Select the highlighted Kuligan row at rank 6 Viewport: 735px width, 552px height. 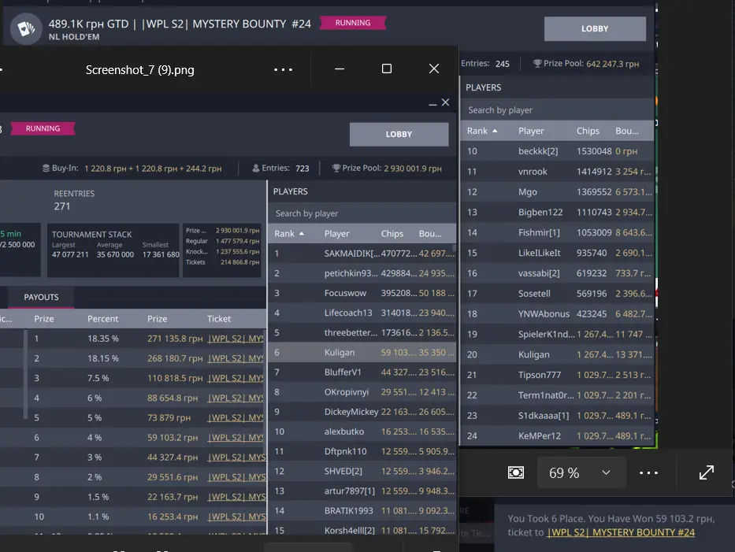point(362,353)
